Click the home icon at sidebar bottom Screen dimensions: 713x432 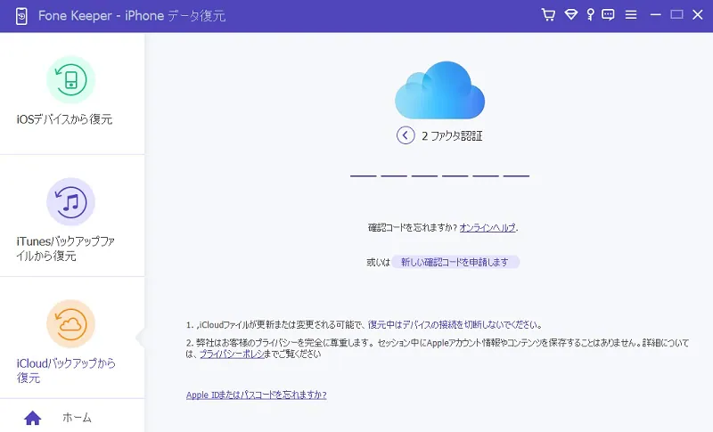pyautogui.click(x=33, y=418)
